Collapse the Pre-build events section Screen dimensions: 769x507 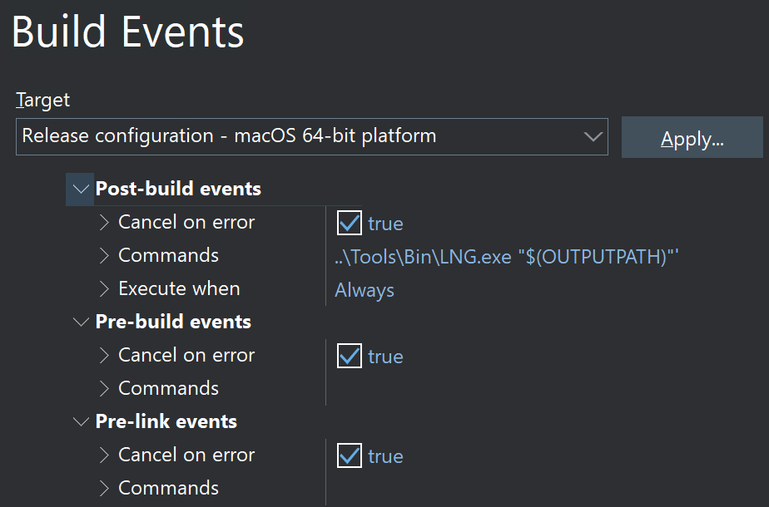(80, 322)
